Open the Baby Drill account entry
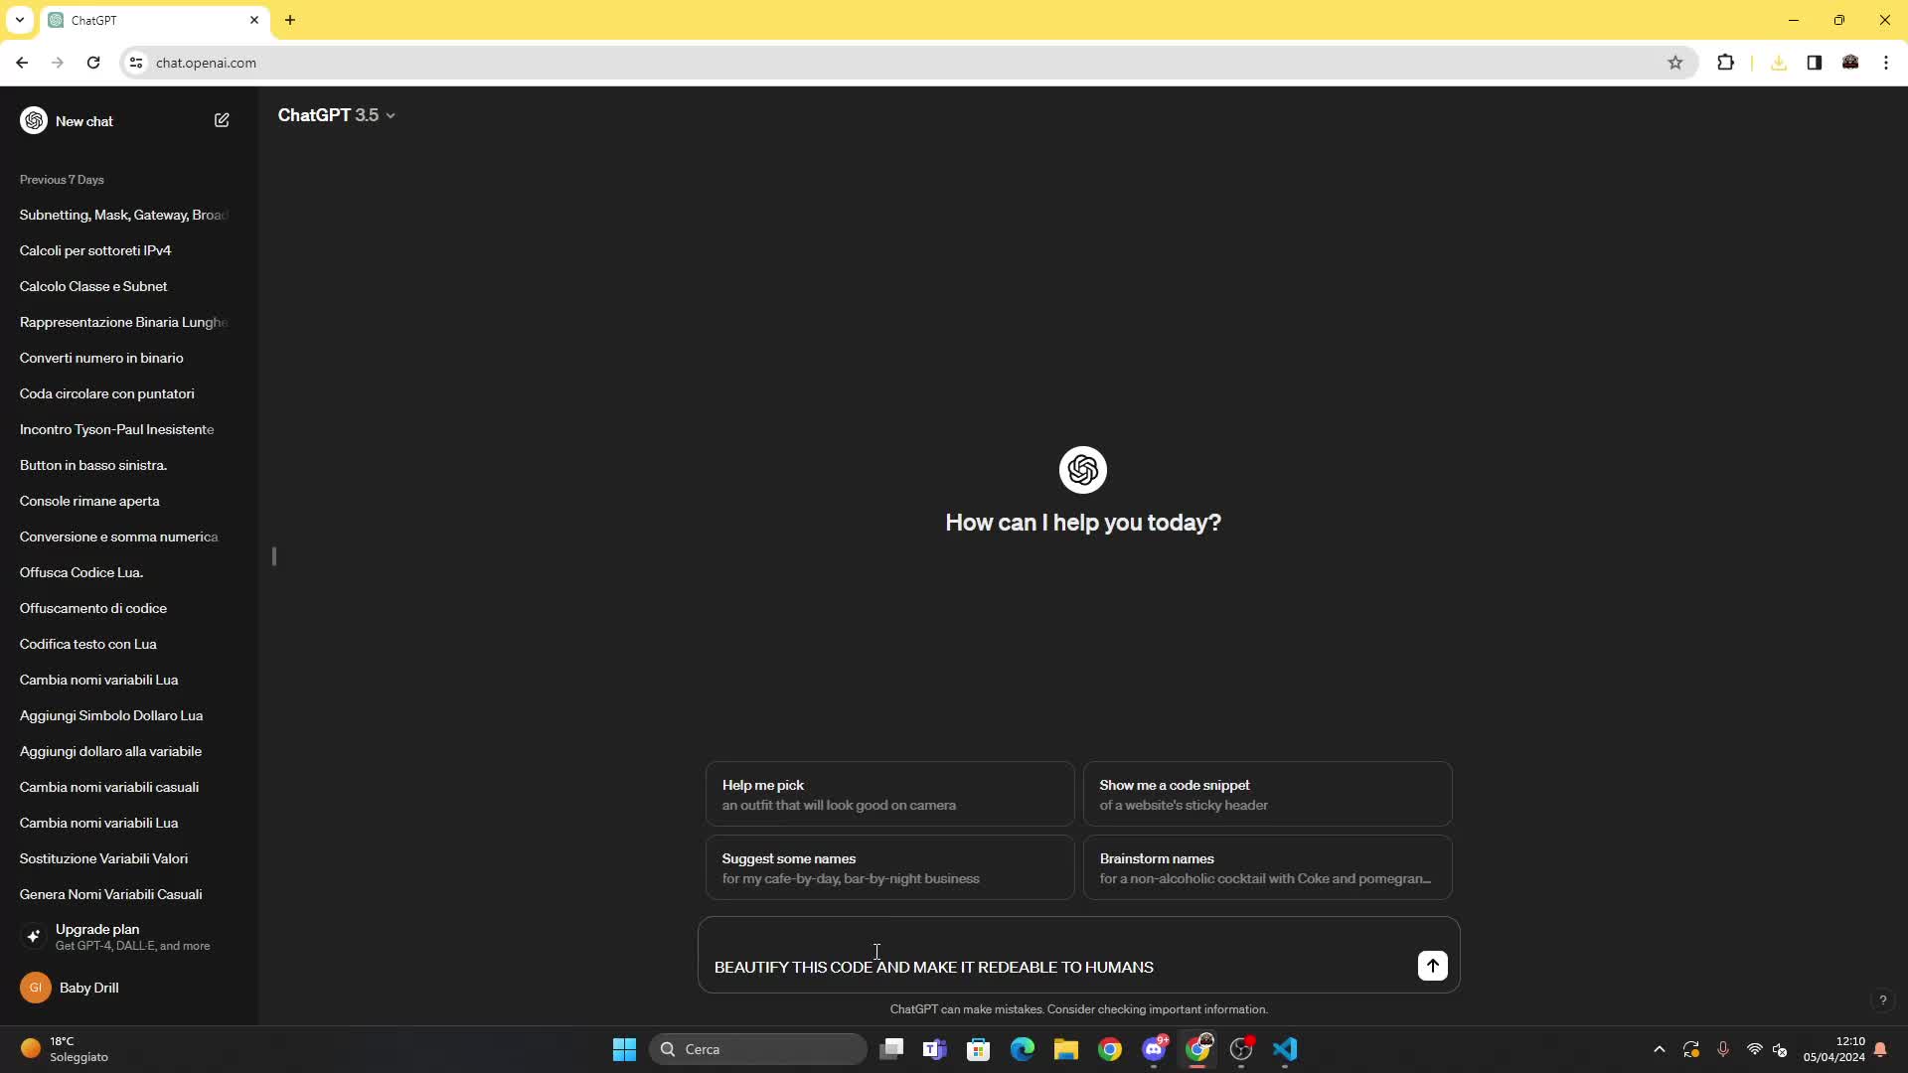 coord(89,988)
